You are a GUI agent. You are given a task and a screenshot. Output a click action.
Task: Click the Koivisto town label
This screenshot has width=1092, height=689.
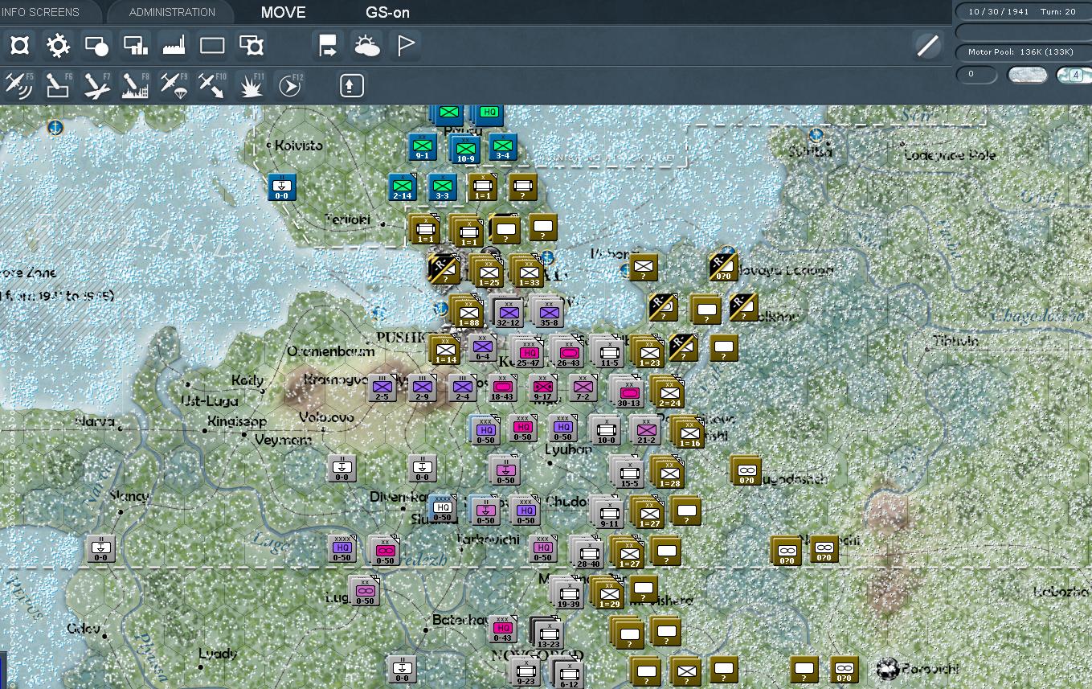coord(299,146)
